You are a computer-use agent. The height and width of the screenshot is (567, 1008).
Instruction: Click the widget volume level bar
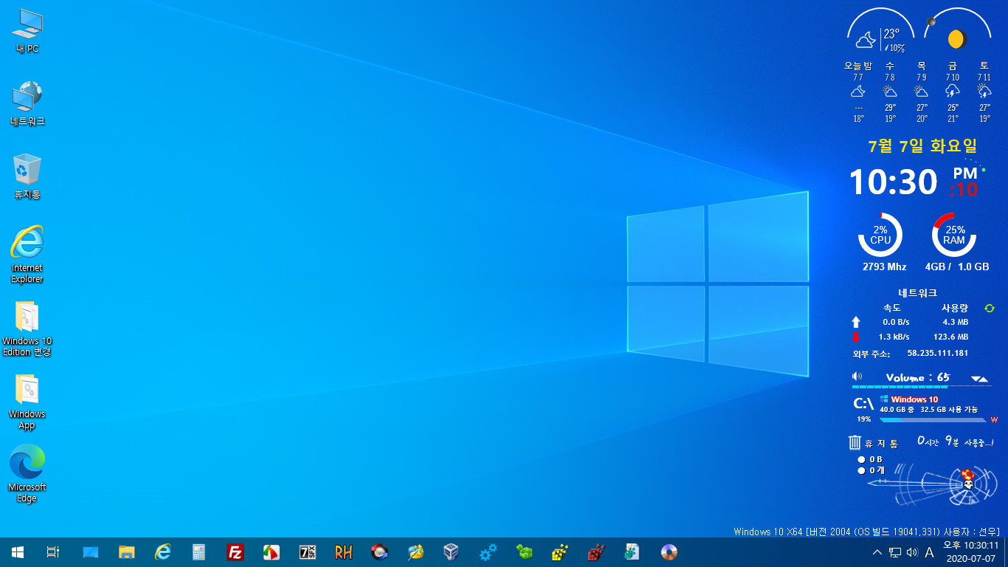920,386
